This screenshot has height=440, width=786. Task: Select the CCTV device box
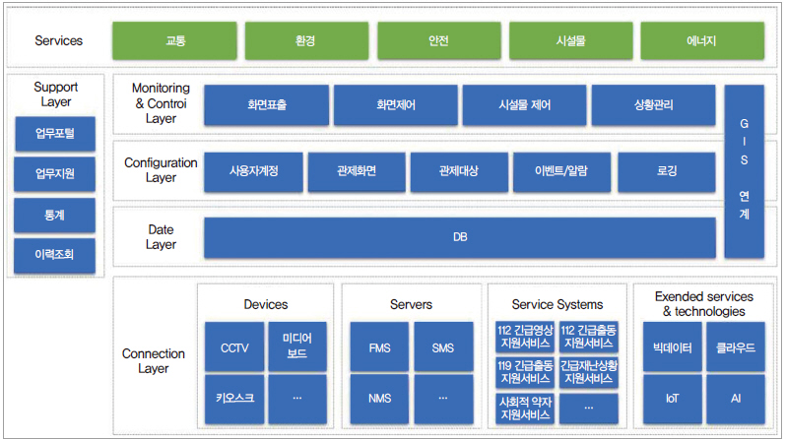tap(234, 346)
